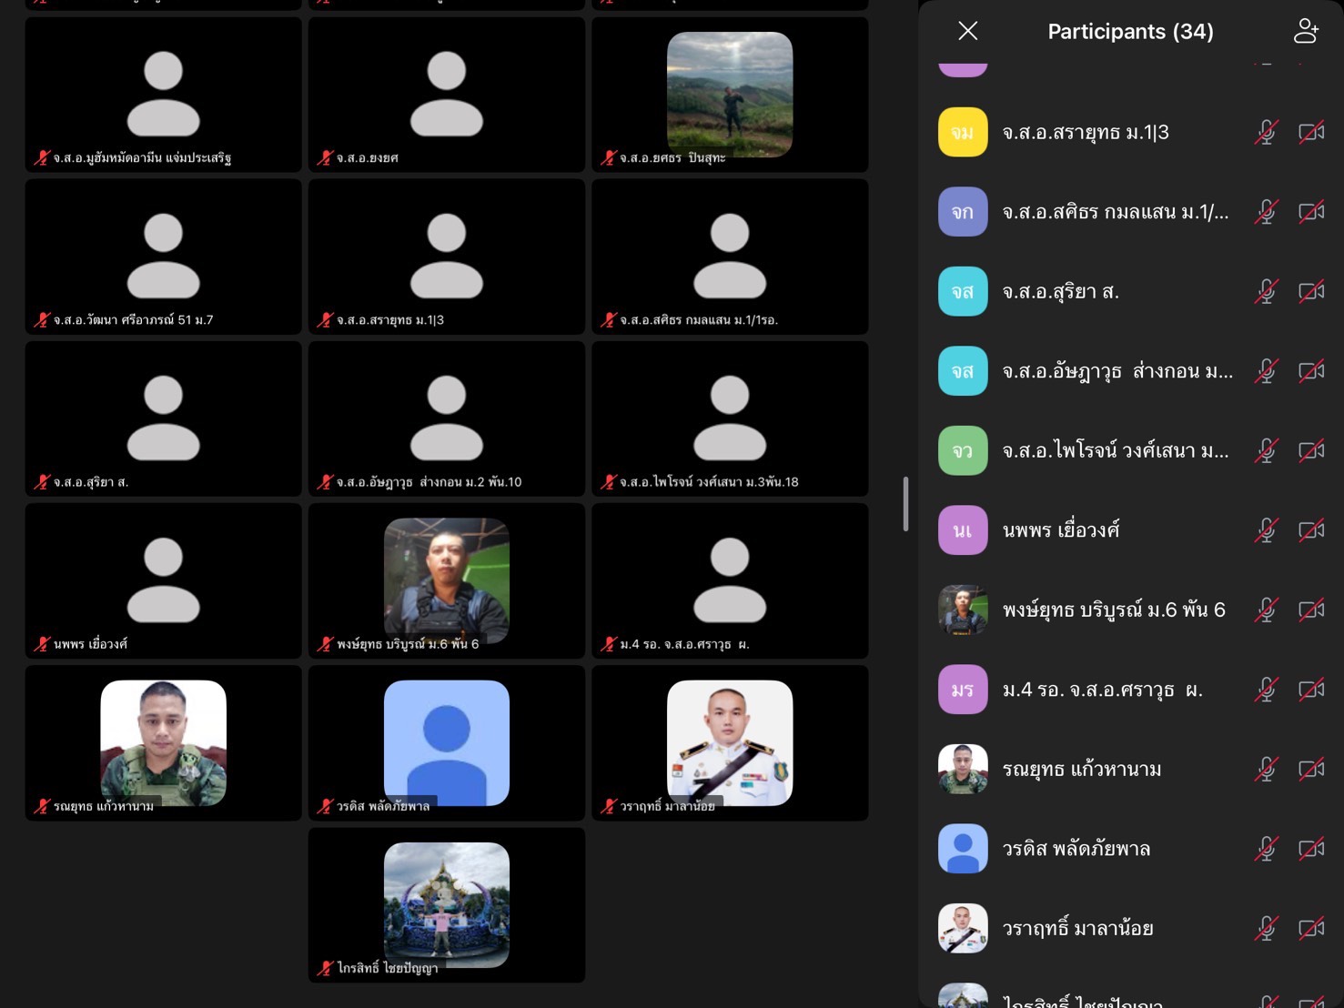
Task: Toggle camera for นพพร เยื่อวงศ์
Action: click(x=1310, y=530)
